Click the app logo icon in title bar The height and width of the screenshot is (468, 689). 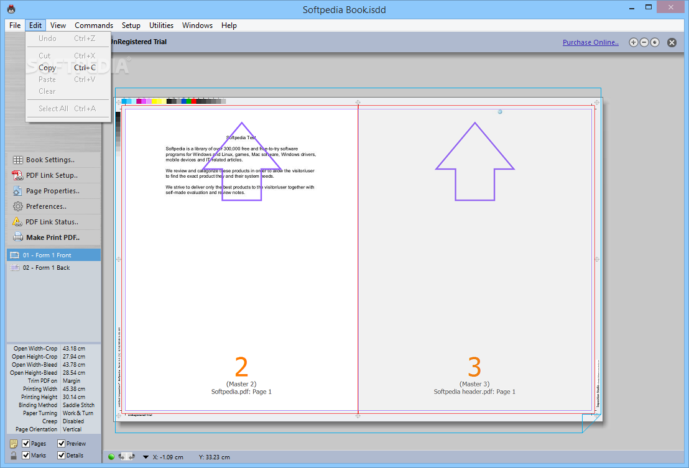(11, 9)
